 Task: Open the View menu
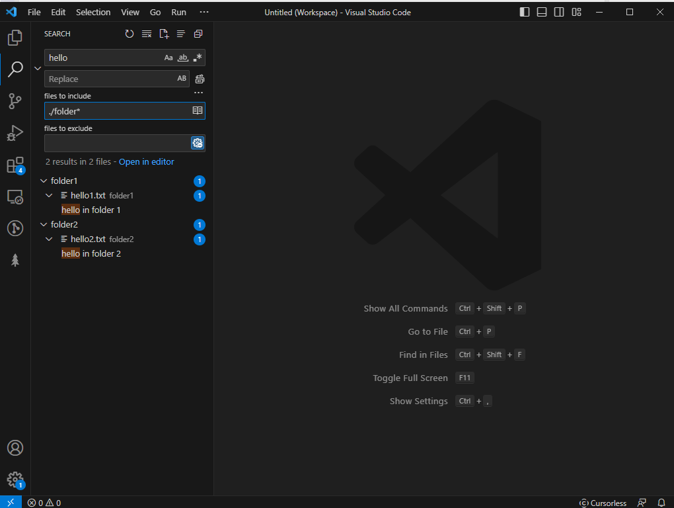point(130,12)
